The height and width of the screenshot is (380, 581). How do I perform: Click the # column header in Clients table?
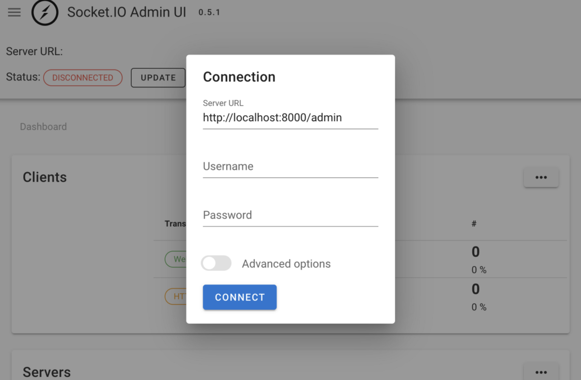pos(474,224)
